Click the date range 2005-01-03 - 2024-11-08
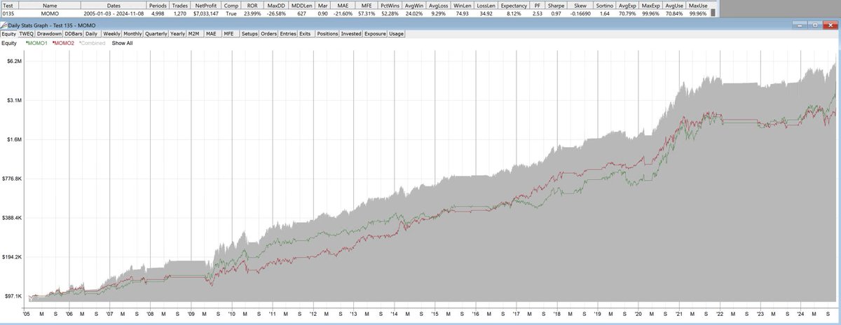This screenshot has width=841, height=325. (114, 14)
